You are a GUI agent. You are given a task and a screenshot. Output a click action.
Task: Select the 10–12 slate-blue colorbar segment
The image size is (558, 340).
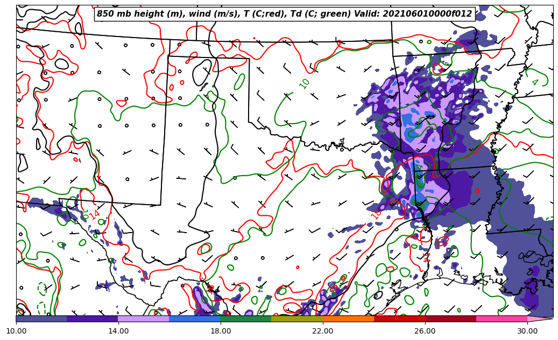pyautogui.click(x=41, y=319)
